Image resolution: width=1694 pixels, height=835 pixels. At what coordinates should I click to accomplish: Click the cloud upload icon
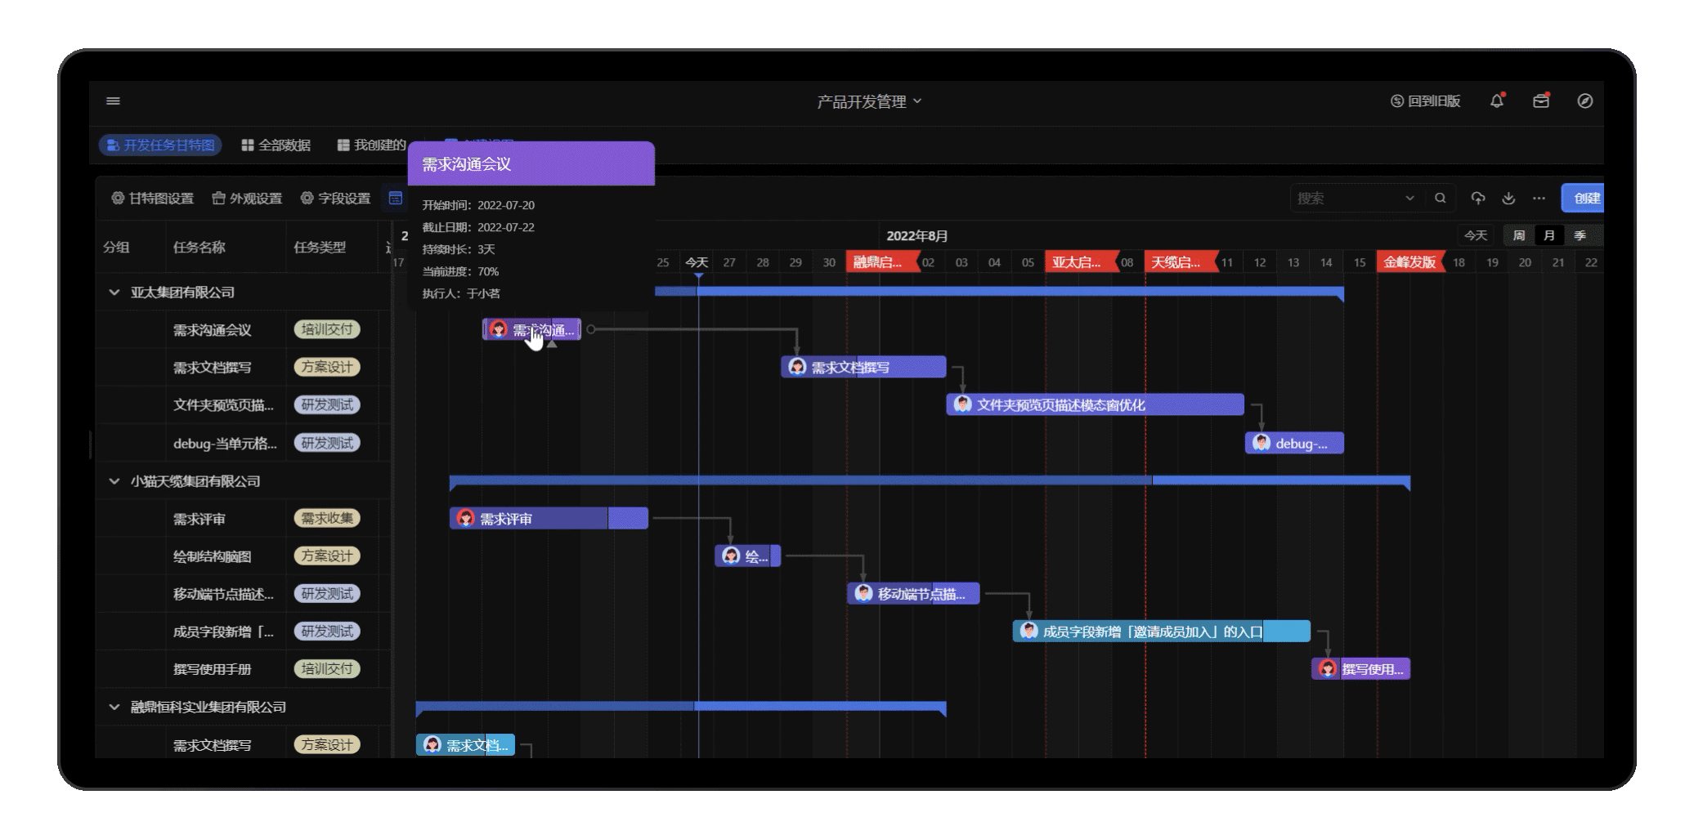pos(1477,198)
